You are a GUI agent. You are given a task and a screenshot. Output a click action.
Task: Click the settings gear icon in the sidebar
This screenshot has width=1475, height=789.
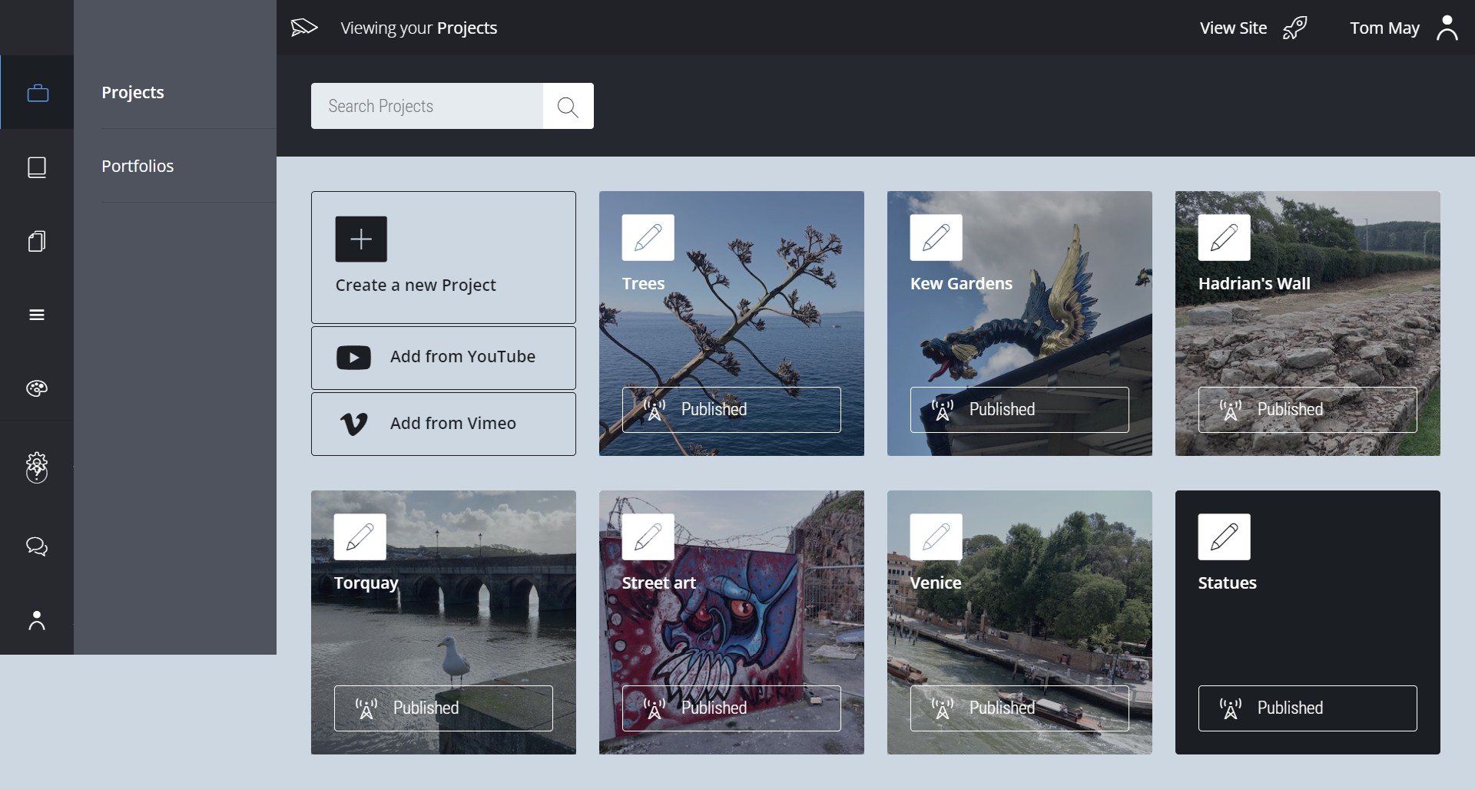tap(36, 468)
